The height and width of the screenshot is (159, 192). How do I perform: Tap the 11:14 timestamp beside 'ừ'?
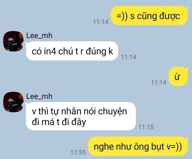pyautogui.click(x=159, y=82)
